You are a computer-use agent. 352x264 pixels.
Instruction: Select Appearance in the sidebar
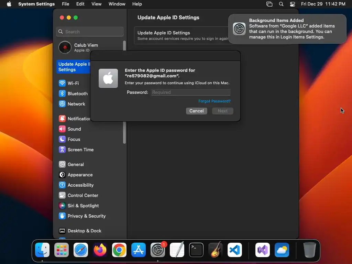(x=76, y=175)
